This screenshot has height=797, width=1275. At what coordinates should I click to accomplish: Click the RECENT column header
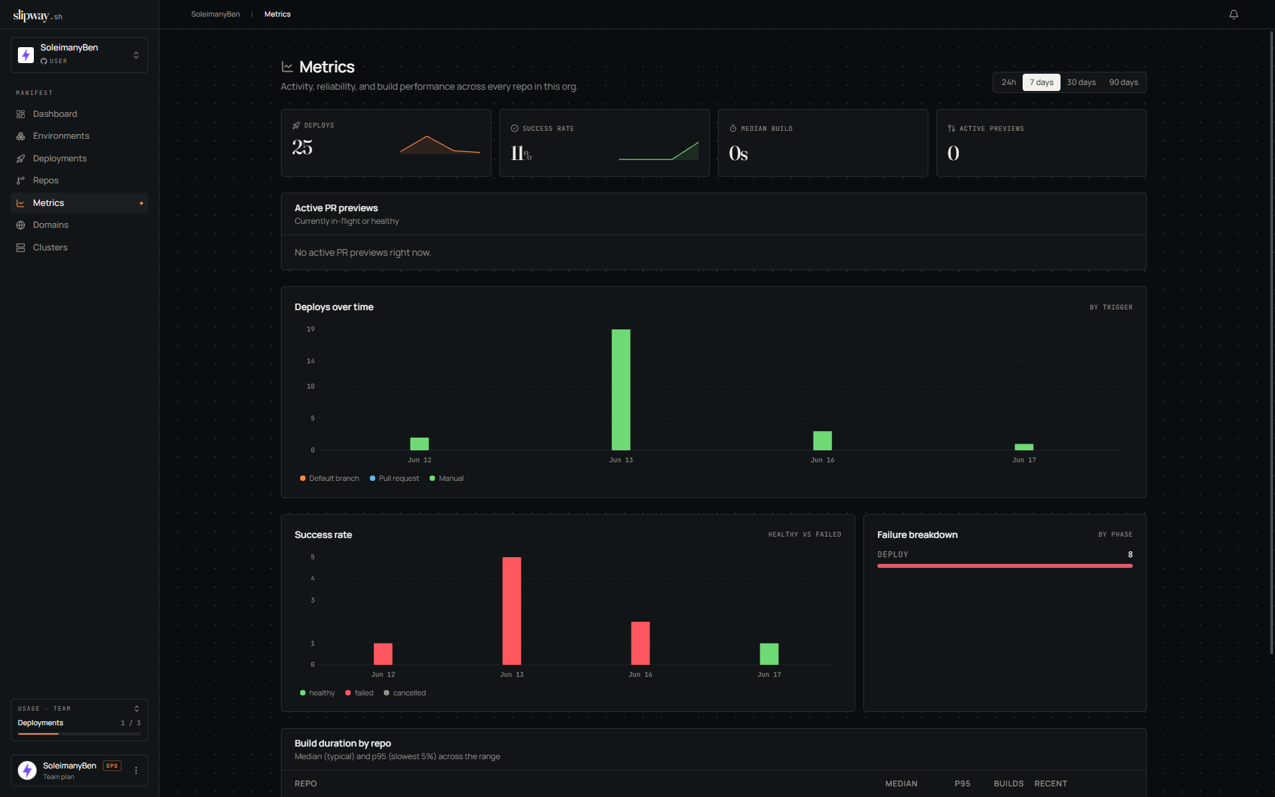click(1051, 784)
